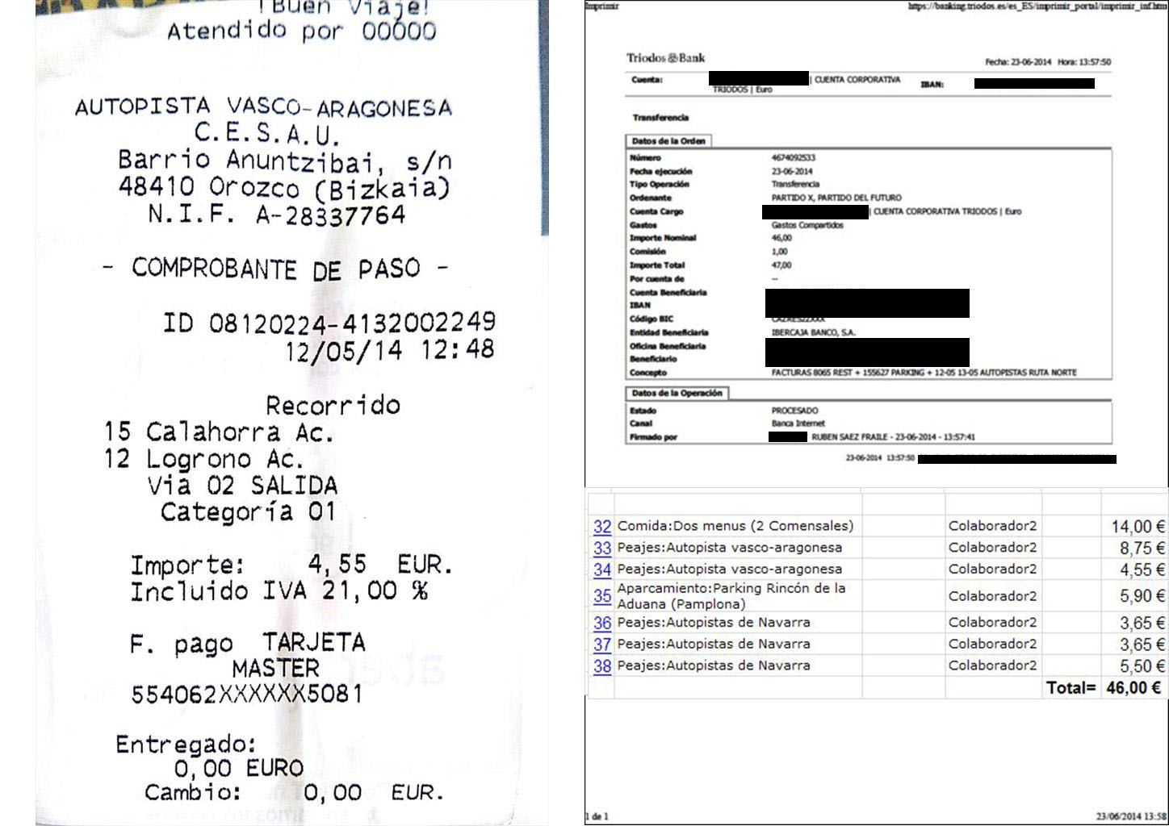Image resolution: width=1169 pixels, height=826 pixels.
Task: Click the "Barrio Anuntzibai, s/n" address line
Action: tap(284, 161)
